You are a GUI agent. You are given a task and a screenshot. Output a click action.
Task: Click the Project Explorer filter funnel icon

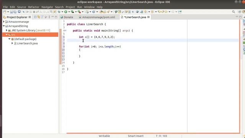[x=42, y=17]
